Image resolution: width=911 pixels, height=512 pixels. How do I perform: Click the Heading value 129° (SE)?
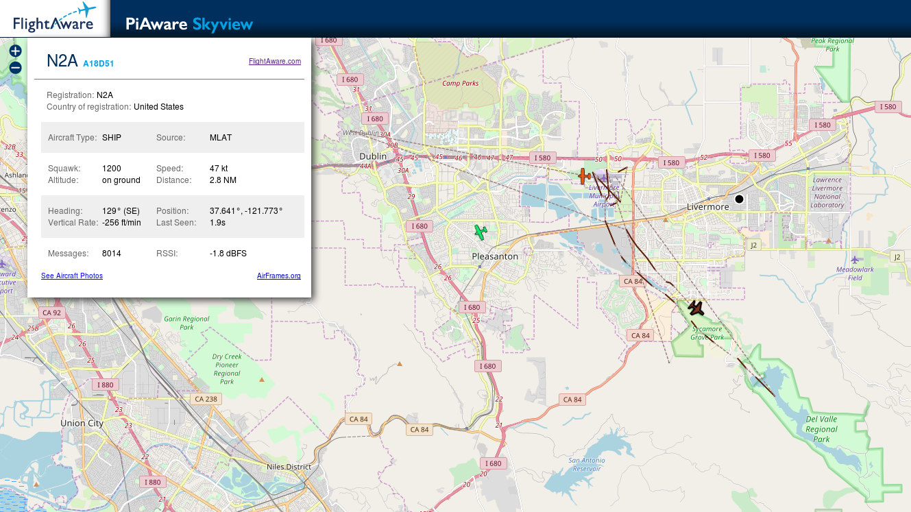[x=121, y=211]
